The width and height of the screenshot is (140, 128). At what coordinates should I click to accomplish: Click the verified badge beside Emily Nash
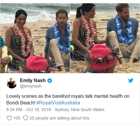50,81
